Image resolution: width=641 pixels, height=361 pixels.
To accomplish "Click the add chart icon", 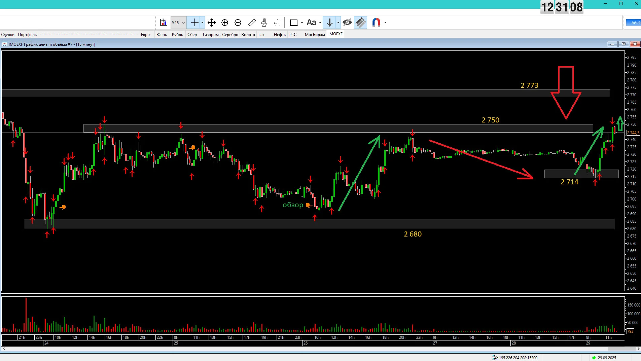I will click(164, 23).
